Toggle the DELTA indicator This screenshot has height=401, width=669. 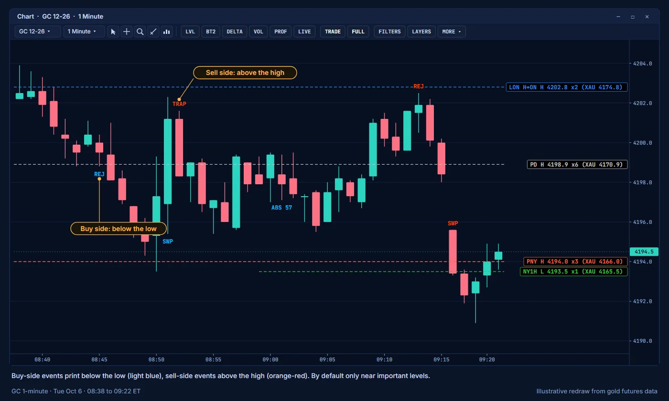click(235, 32)
